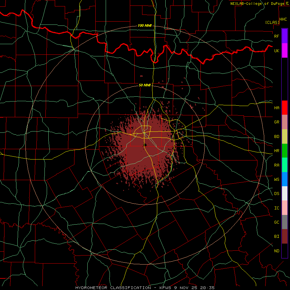Click the "100 NMI" range ring label
This screenshot has width=290, height=290.
145,25
